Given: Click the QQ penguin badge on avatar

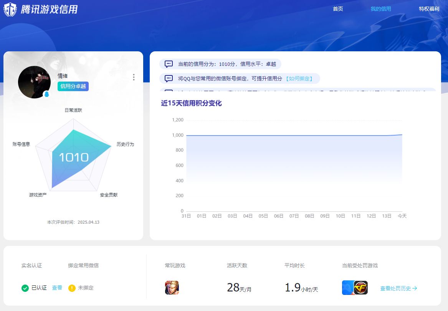Looking at the screenshot, I should pos(46,94).
